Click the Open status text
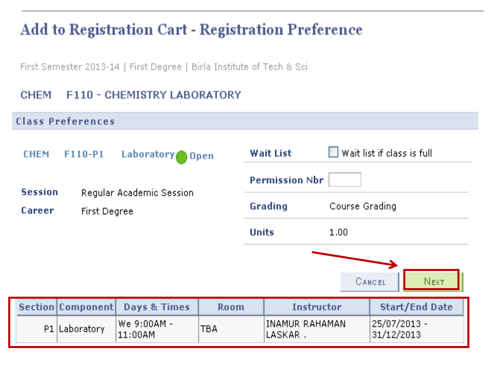Viewport: 493px width, 370px height. (x=202, y=156)
